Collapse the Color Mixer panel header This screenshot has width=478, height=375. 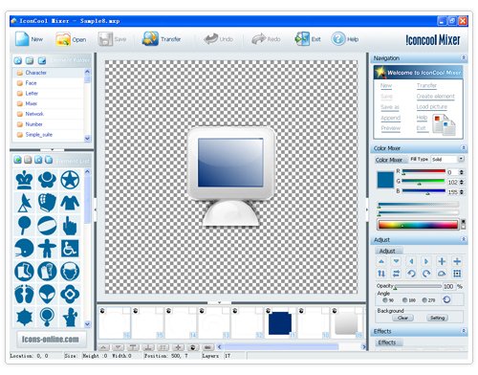pyautogui.click(x=464, y=148)
